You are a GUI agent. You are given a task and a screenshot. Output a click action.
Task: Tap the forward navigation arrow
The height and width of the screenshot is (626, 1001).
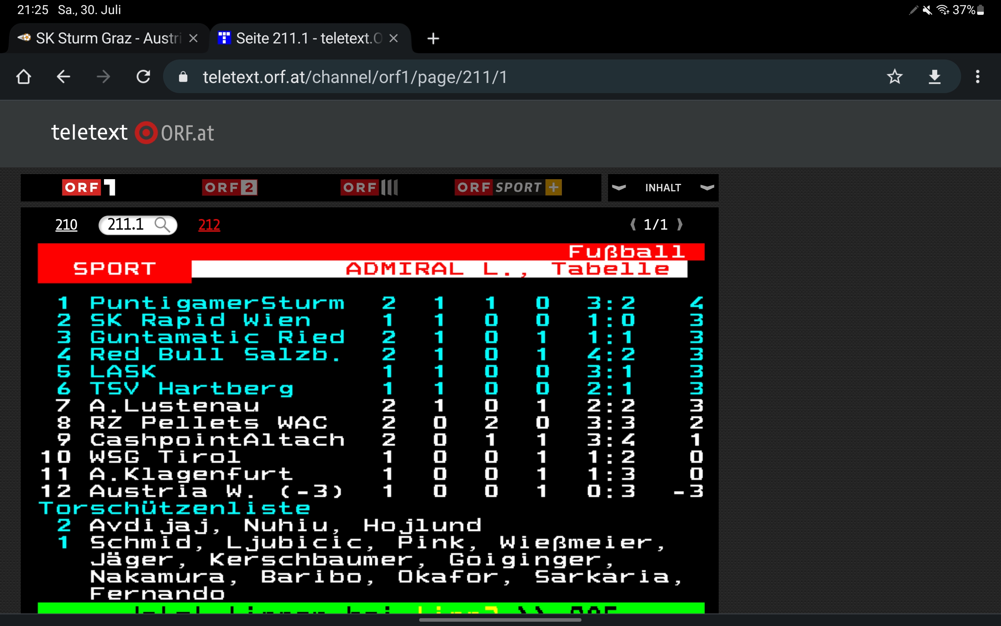pos(103,77)
